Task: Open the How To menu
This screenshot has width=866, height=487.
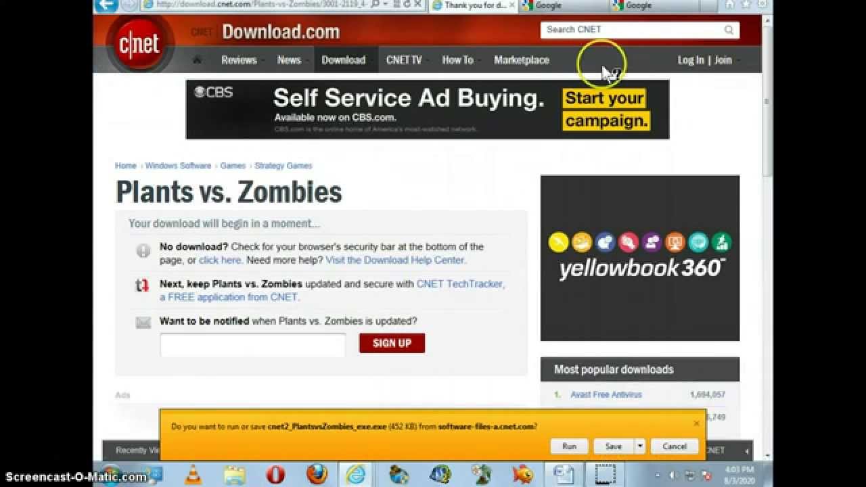Action: (x=458, y=60)
